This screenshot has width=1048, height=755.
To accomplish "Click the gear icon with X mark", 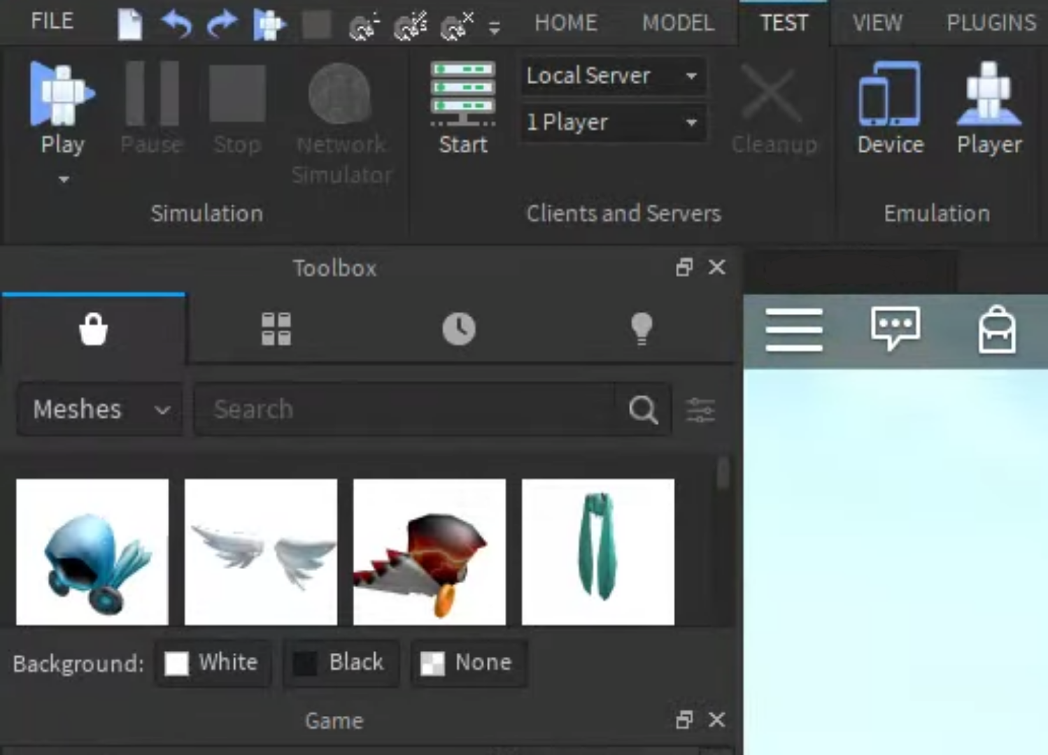I will point(457,26).
